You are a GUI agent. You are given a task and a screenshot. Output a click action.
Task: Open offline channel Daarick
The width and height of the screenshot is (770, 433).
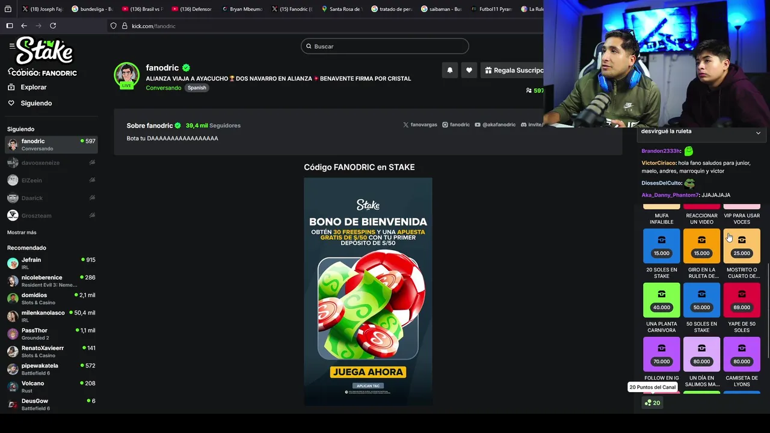tap(51, 198)
